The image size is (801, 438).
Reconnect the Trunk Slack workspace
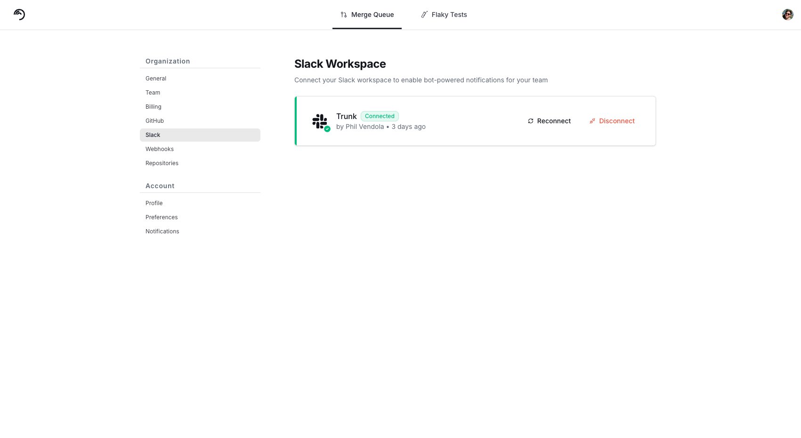pyautogui.click(x=549, y=121)
